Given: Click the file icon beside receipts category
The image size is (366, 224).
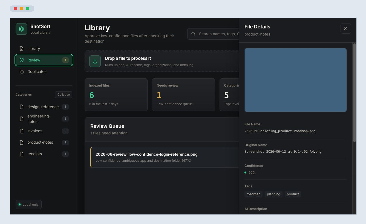Looking at the screenshot, I should click(22, 154).
